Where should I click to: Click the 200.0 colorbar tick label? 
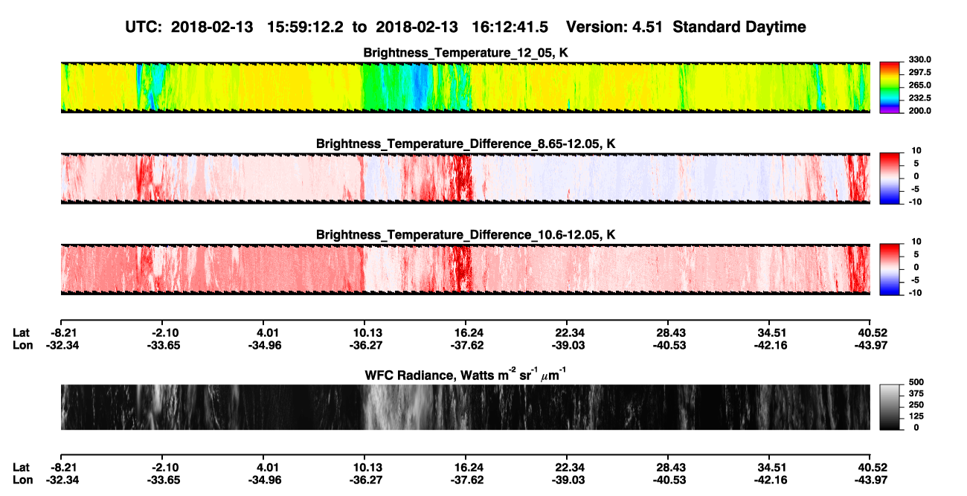pos(920,111)
